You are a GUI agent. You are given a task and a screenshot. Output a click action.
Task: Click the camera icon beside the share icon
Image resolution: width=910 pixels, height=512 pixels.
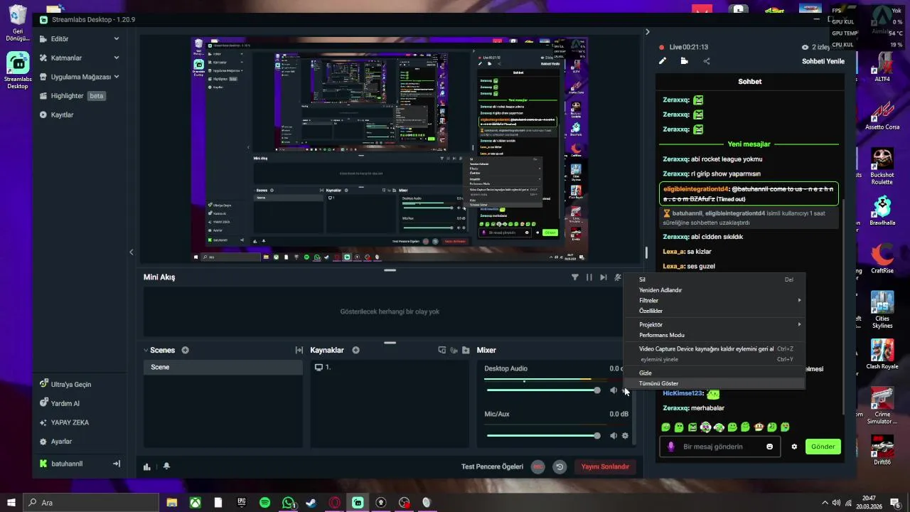point(684,61)
